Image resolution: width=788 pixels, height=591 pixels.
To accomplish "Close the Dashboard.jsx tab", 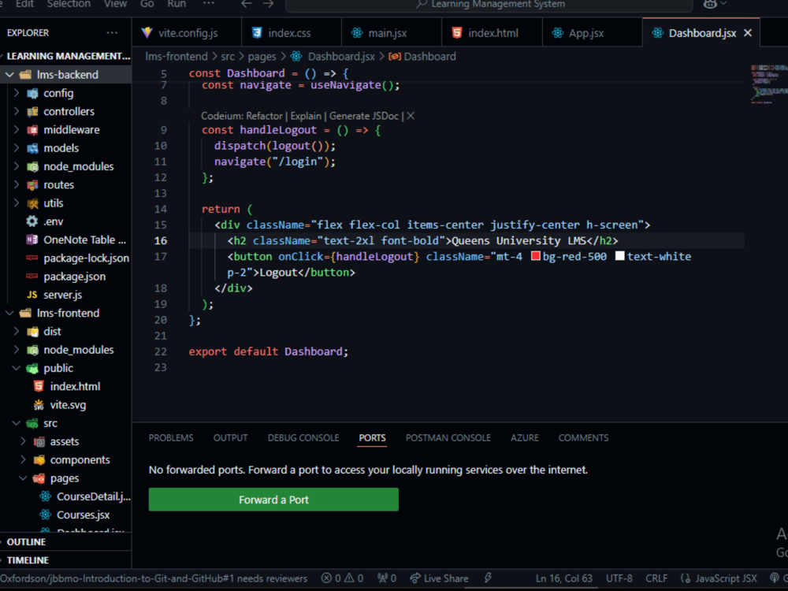I will 748,33.
